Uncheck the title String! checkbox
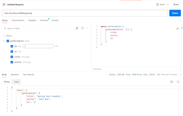Screen dimensions: 183x116 tap(12, 57)
